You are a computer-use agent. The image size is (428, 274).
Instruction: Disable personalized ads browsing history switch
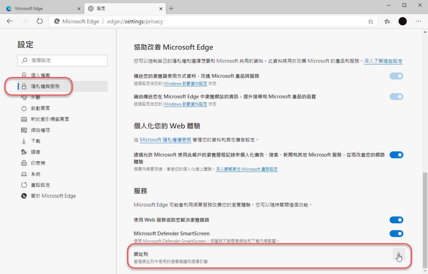[396, 155]
